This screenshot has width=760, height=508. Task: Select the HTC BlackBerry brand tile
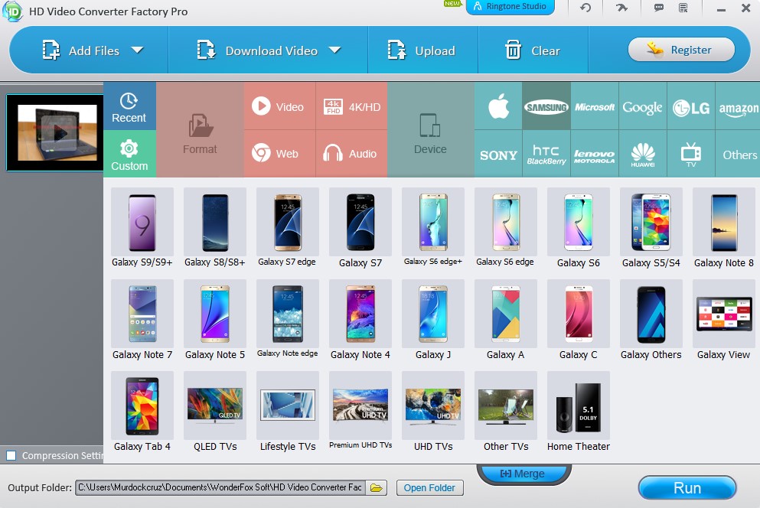(546, 154)
